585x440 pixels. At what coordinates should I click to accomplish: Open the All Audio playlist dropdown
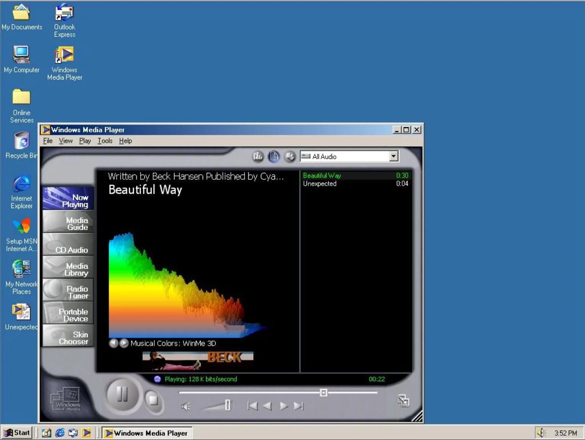(x=393, y=156)
